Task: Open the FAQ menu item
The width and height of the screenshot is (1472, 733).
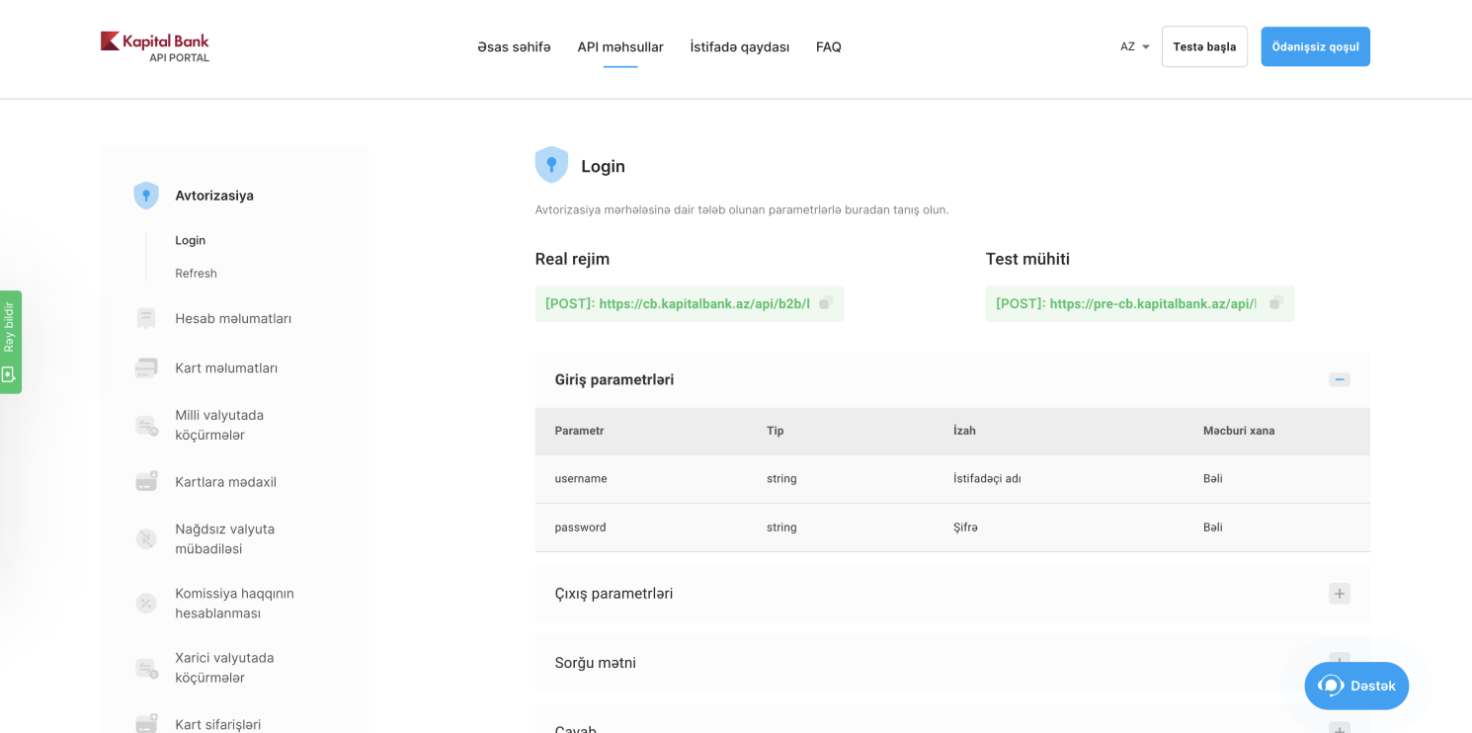Action: [828, 46]
